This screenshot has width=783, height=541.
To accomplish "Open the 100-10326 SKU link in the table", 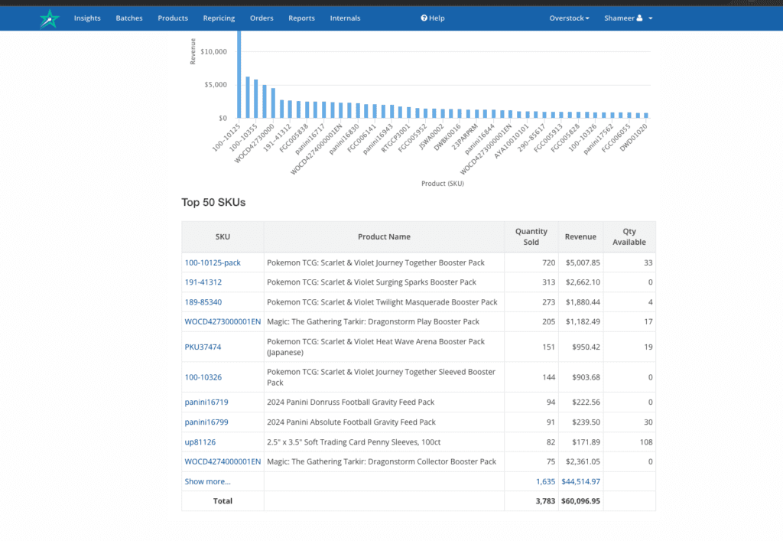I will click(203, 377).
